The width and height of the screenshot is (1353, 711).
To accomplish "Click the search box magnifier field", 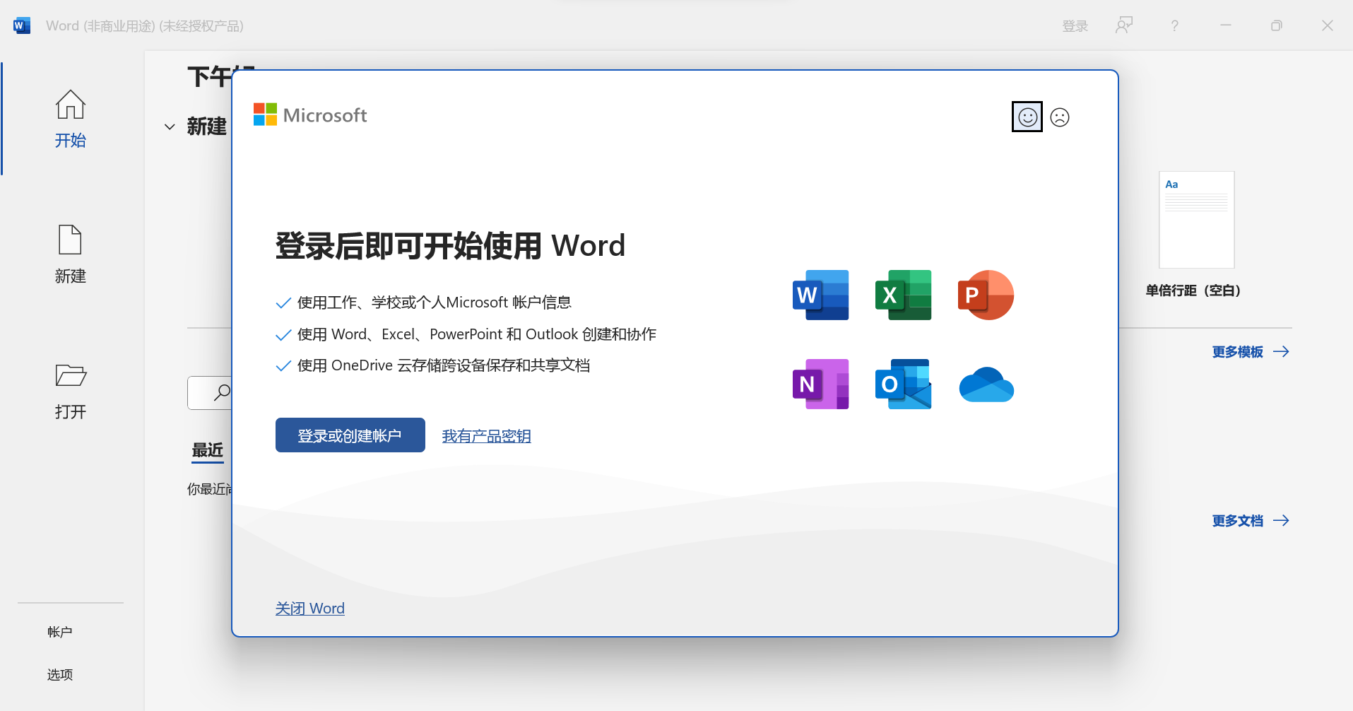I will point(210,393).
